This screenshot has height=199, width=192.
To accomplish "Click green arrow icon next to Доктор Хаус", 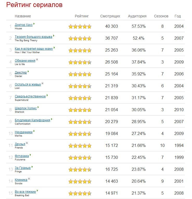I will [34, 24].
